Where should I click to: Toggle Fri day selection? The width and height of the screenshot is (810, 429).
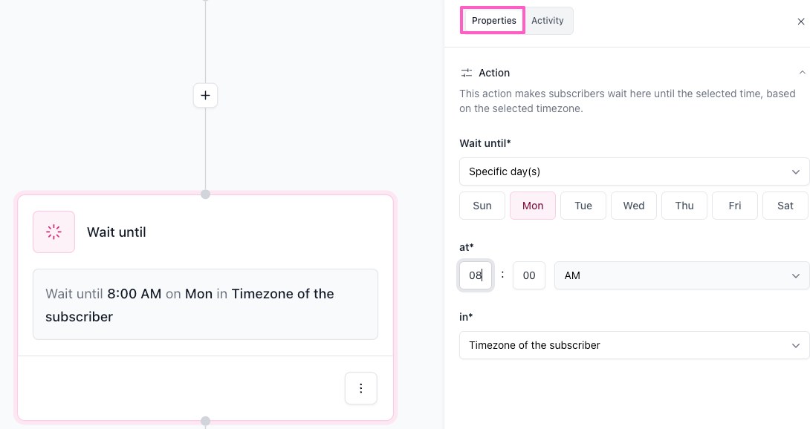click(x=735, y=206)
